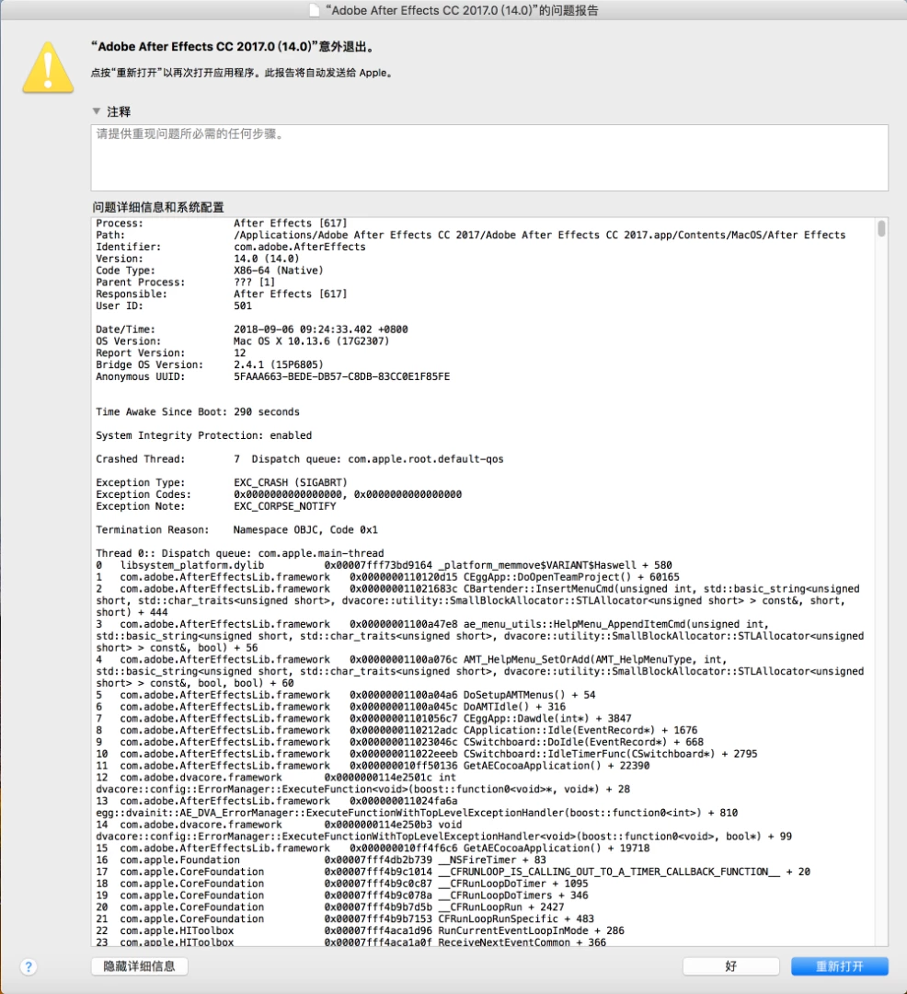The image size is (907, 994).
Task: Click the CEggApp::Dawdle stack frame
Action: coord(363,718)
